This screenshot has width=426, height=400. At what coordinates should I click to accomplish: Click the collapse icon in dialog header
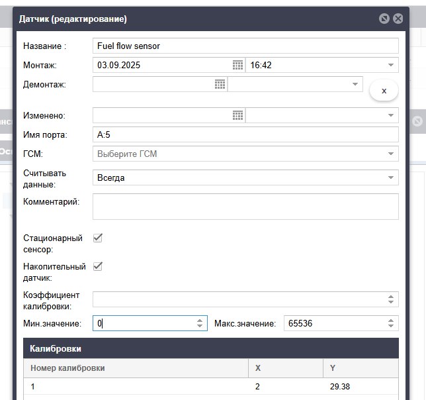(x=384, y=19)
